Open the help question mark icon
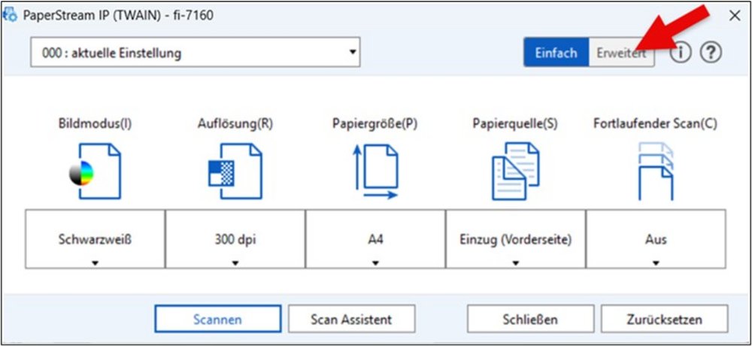Image resolution: width=752 pixels, height=346 pixels. point(711,53)
